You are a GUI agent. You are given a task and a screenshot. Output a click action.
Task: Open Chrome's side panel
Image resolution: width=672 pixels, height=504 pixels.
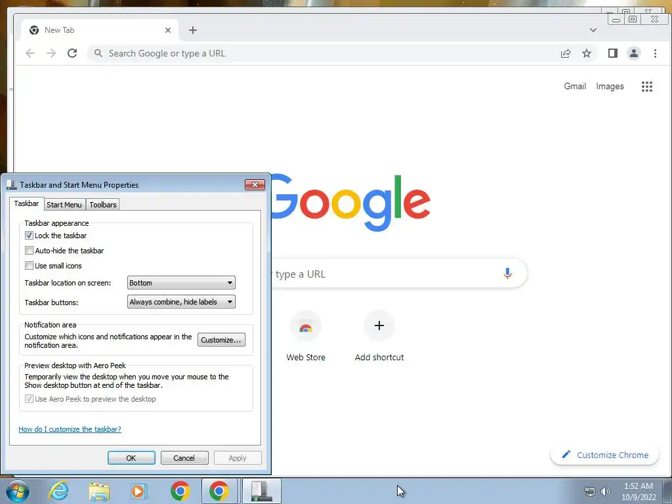click(x=613, y=53)
